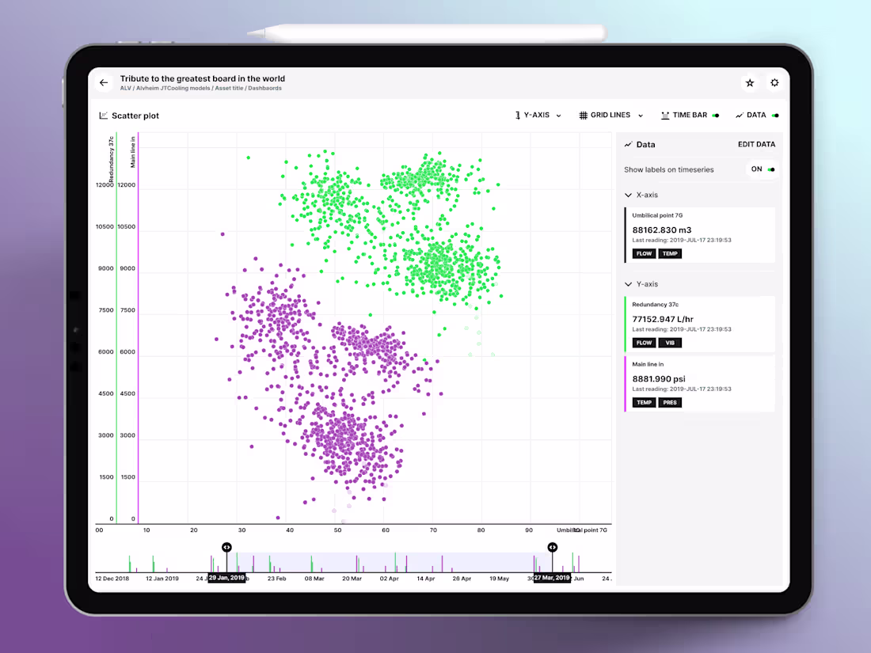Click the Data panel header icon
Screen dimensions: 871x653
pos(629,144)
